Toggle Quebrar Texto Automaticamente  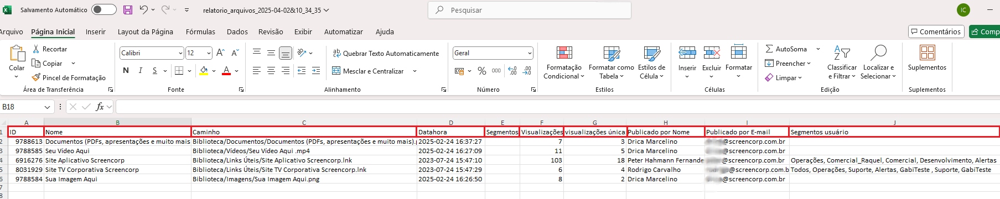point(386,54)
